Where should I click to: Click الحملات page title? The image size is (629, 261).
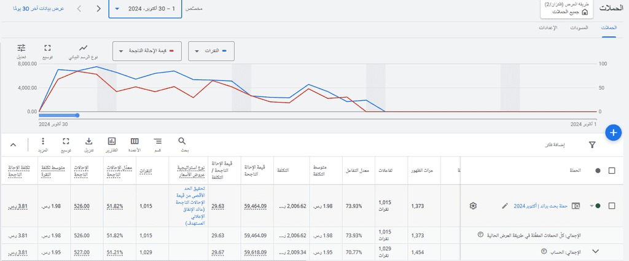[x=610, y=9]
